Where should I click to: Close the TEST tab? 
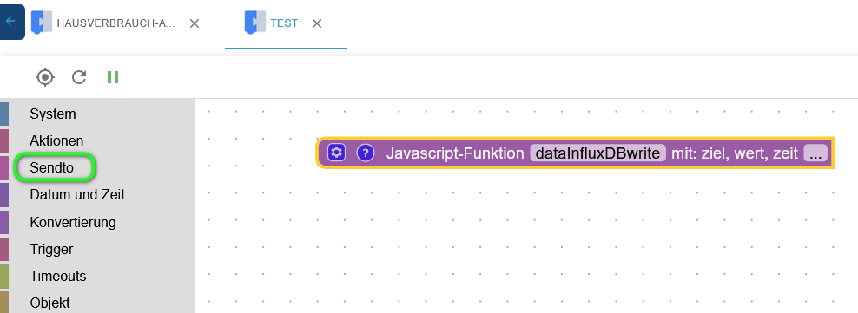coord(317,23)
